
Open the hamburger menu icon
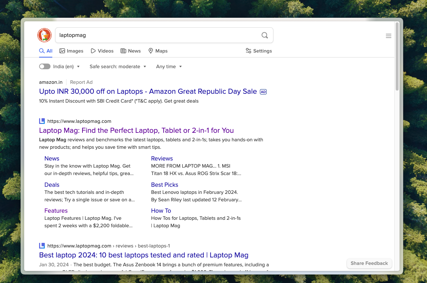click(389, 36)
